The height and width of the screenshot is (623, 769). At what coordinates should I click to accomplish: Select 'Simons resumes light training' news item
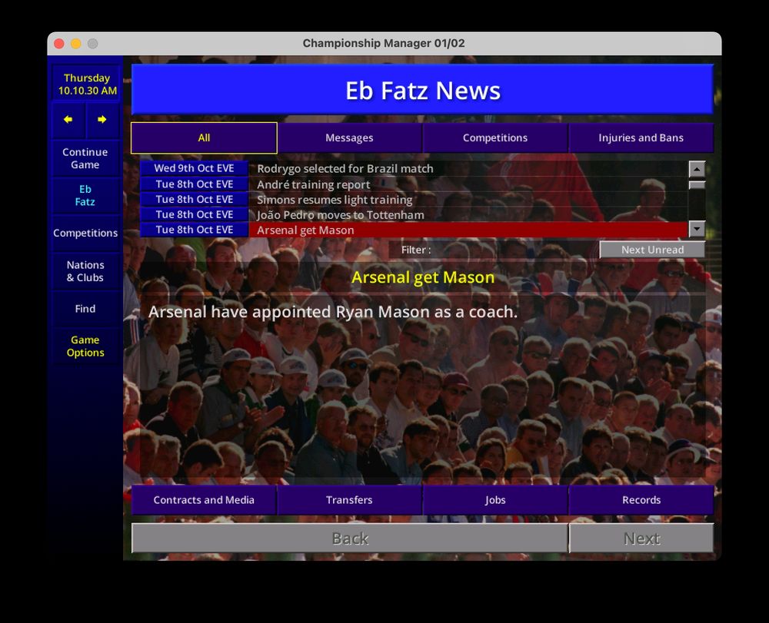[x=468, y=199]
